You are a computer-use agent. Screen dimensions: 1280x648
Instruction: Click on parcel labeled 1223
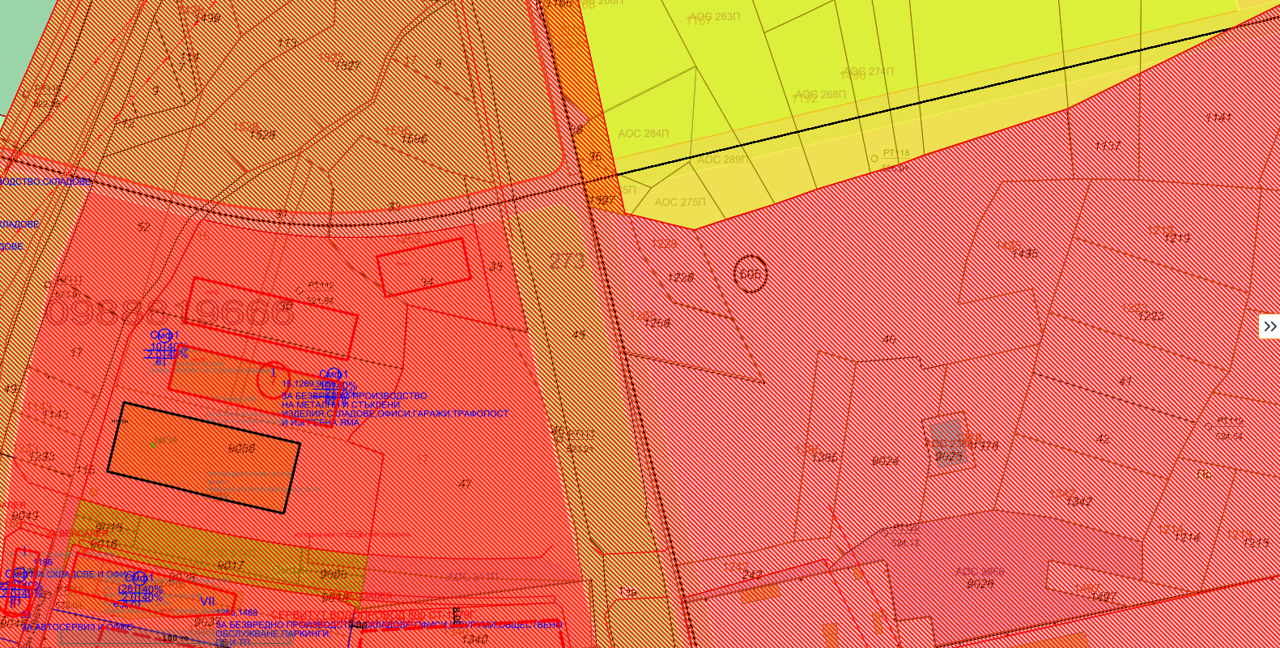point(1151,316)
